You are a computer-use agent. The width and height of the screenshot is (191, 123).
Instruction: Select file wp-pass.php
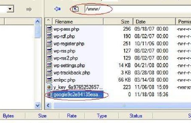[66, 29]
